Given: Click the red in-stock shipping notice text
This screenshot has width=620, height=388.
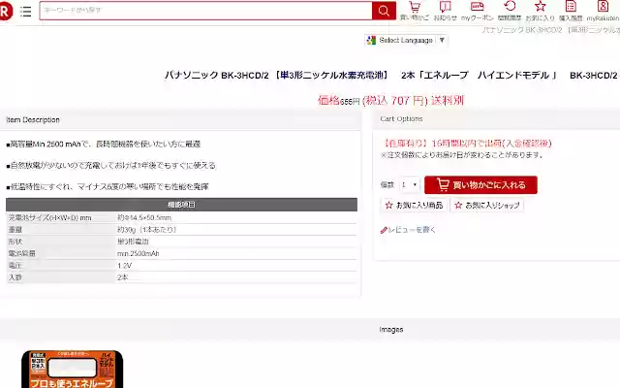Looking at the screenshot, I should coord(467,144).
